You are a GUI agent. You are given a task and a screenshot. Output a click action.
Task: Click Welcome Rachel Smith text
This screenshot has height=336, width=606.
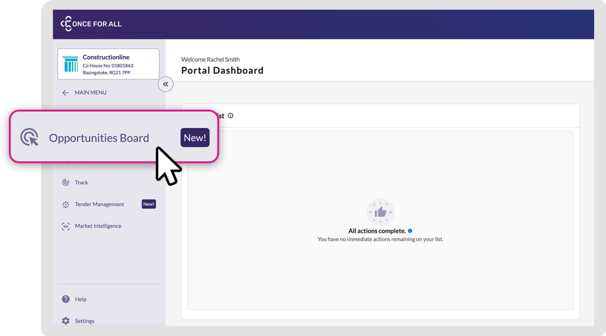(210, 60)
